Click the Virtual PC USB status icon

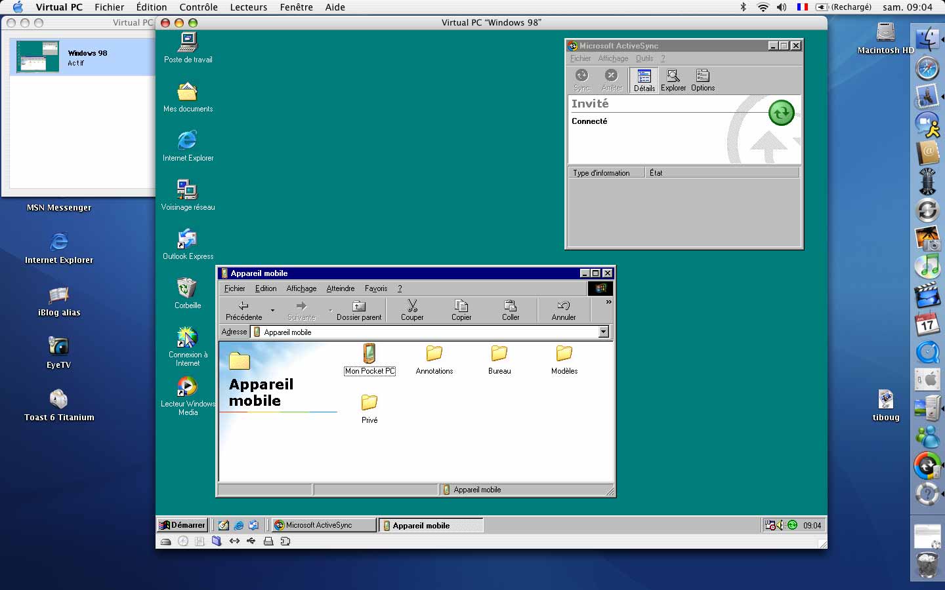click(x=251, y=541)
